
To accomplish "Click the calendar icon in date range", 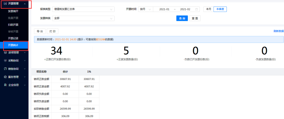I will (x=196, y=9).
